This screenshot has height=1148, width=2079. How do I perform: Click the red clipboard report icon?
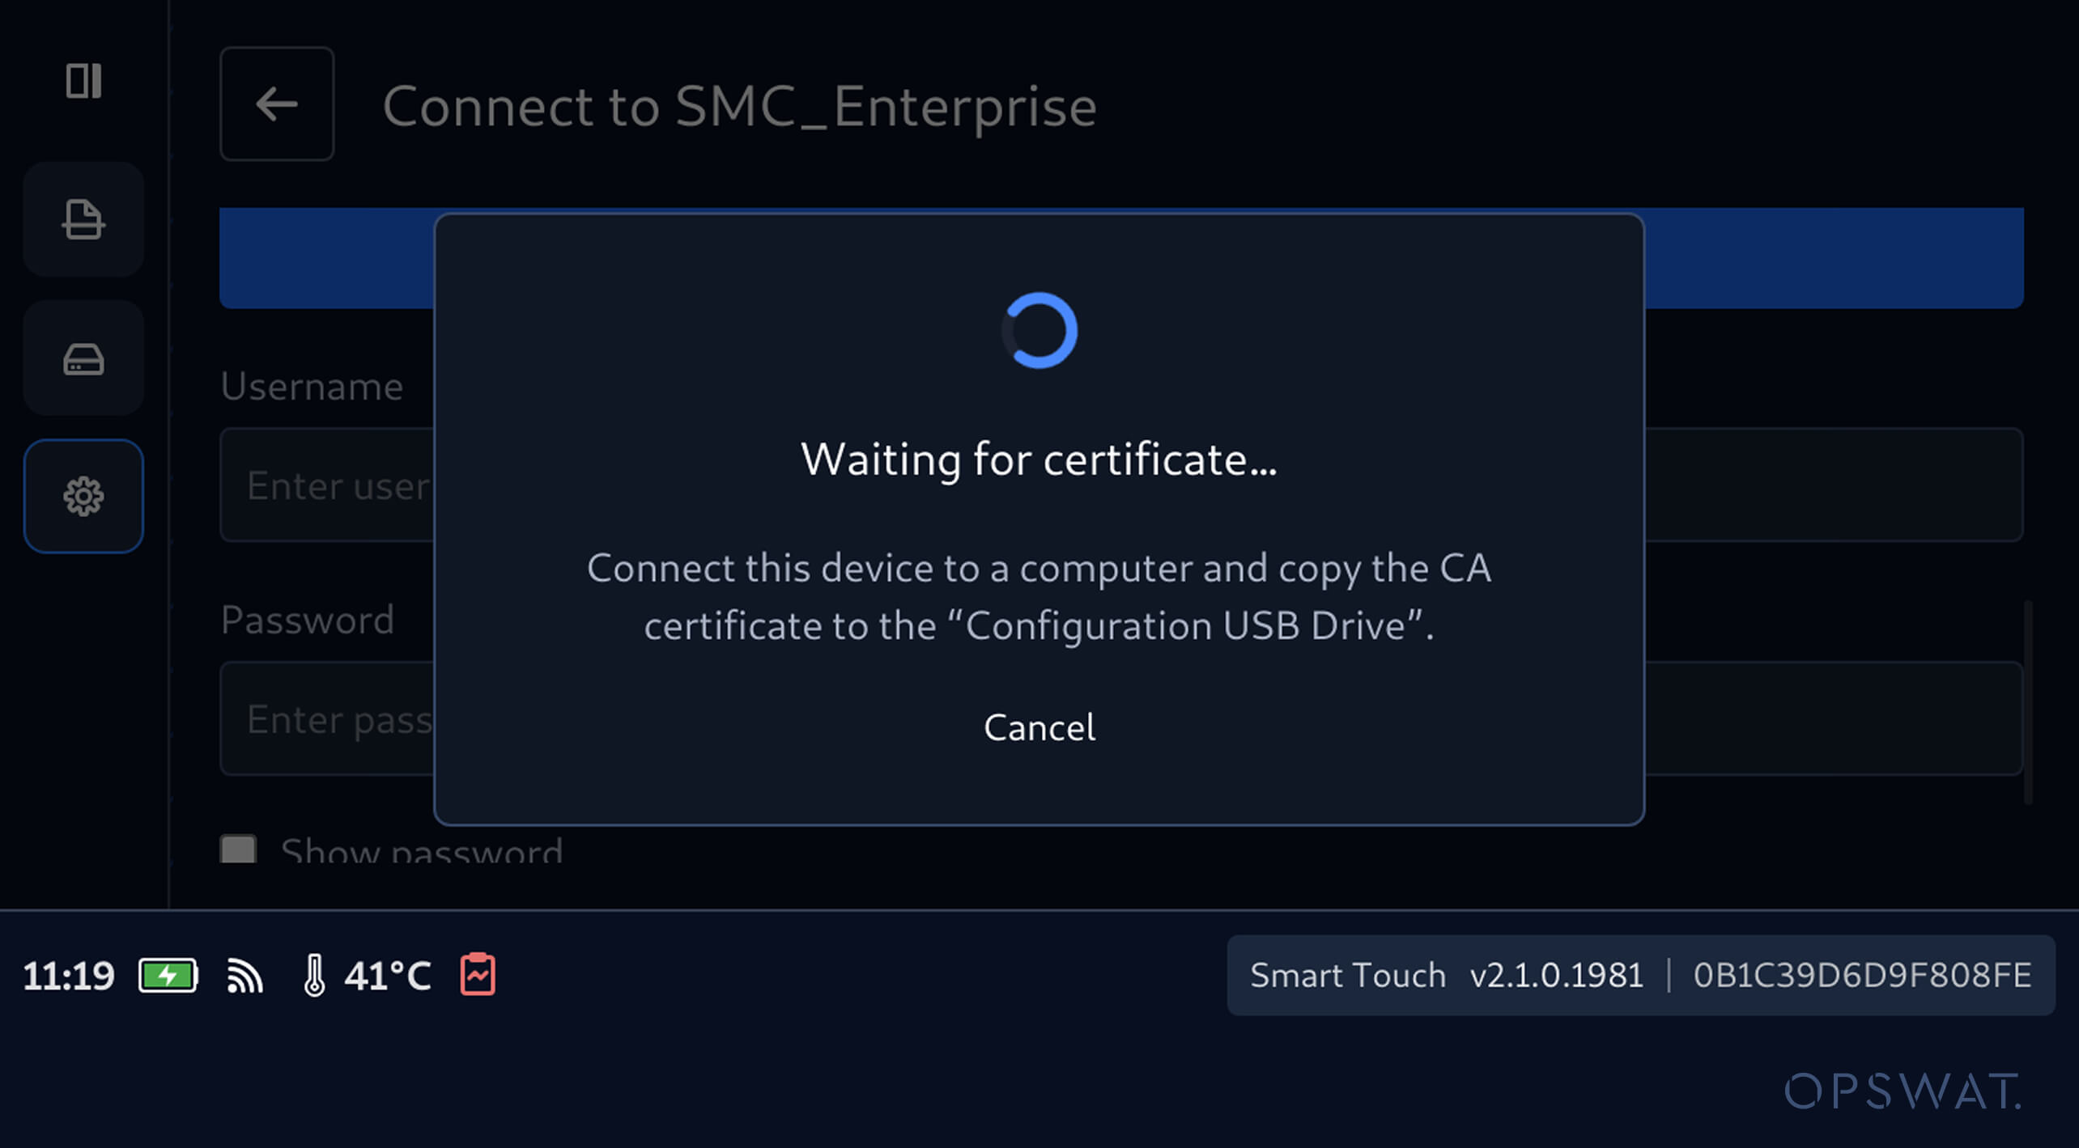coord(478,974)
